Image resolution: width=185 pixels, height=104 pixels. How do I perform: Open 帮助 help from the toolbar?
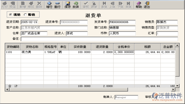(x=139, y=5)
